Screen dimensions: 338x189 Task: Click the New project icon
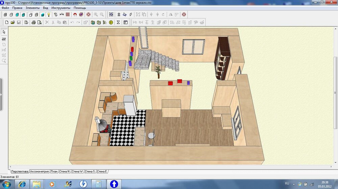pyautogui.click(x=6, y=23)
